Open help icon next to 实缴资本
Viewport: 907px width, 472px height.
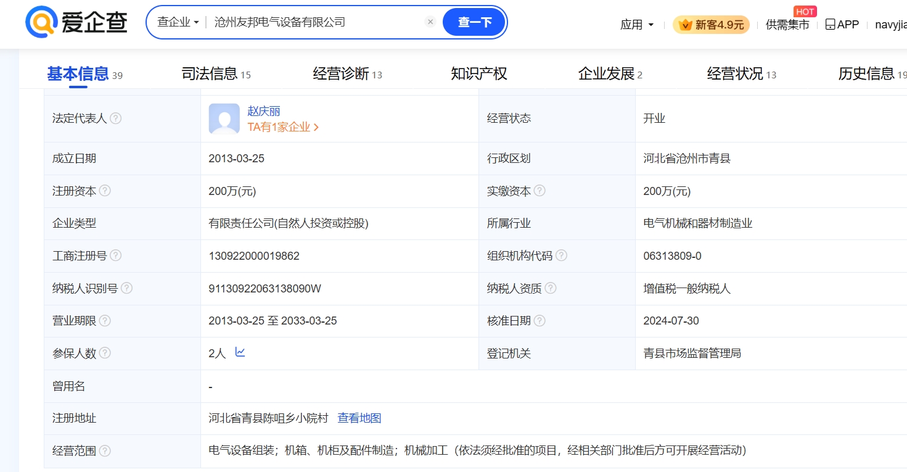point(540,191)
